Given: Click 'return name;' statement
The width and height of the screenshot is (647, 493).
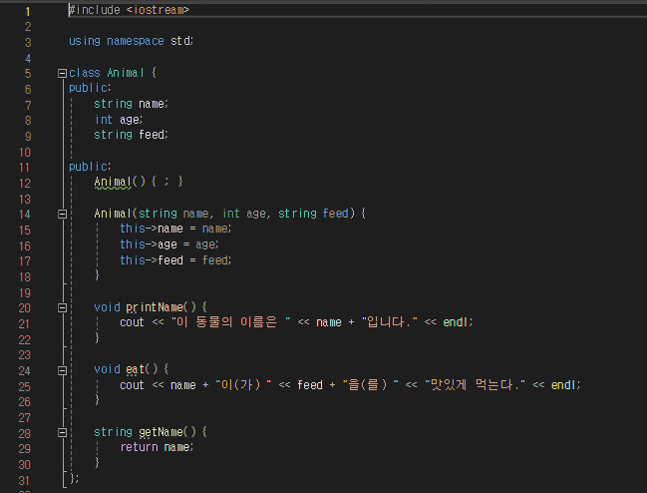Looking at the screenshot, I should pos(157,447).
